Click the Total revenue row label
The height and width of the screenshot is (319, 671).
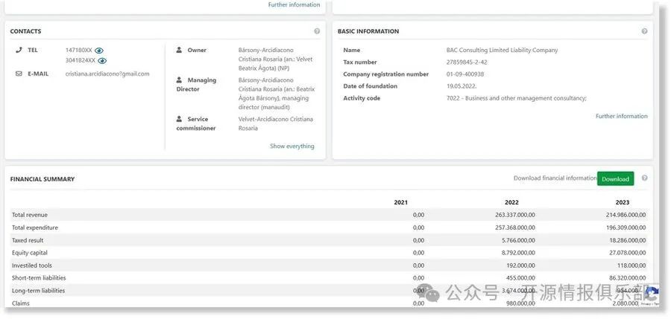(x=30, y=215)
